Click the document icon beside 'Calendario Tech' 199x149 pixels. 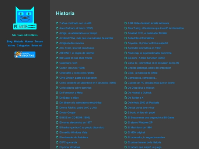click(x=57, y=63)
